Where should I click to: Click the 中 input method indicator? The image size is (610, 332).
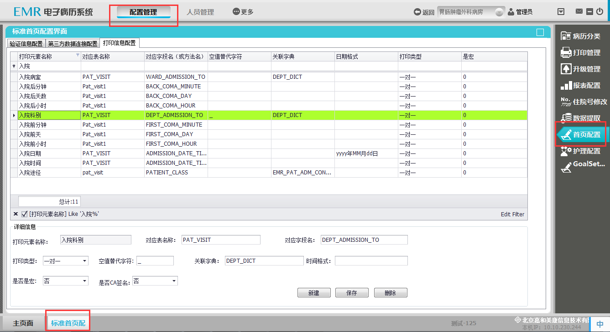tap(600, 324)
